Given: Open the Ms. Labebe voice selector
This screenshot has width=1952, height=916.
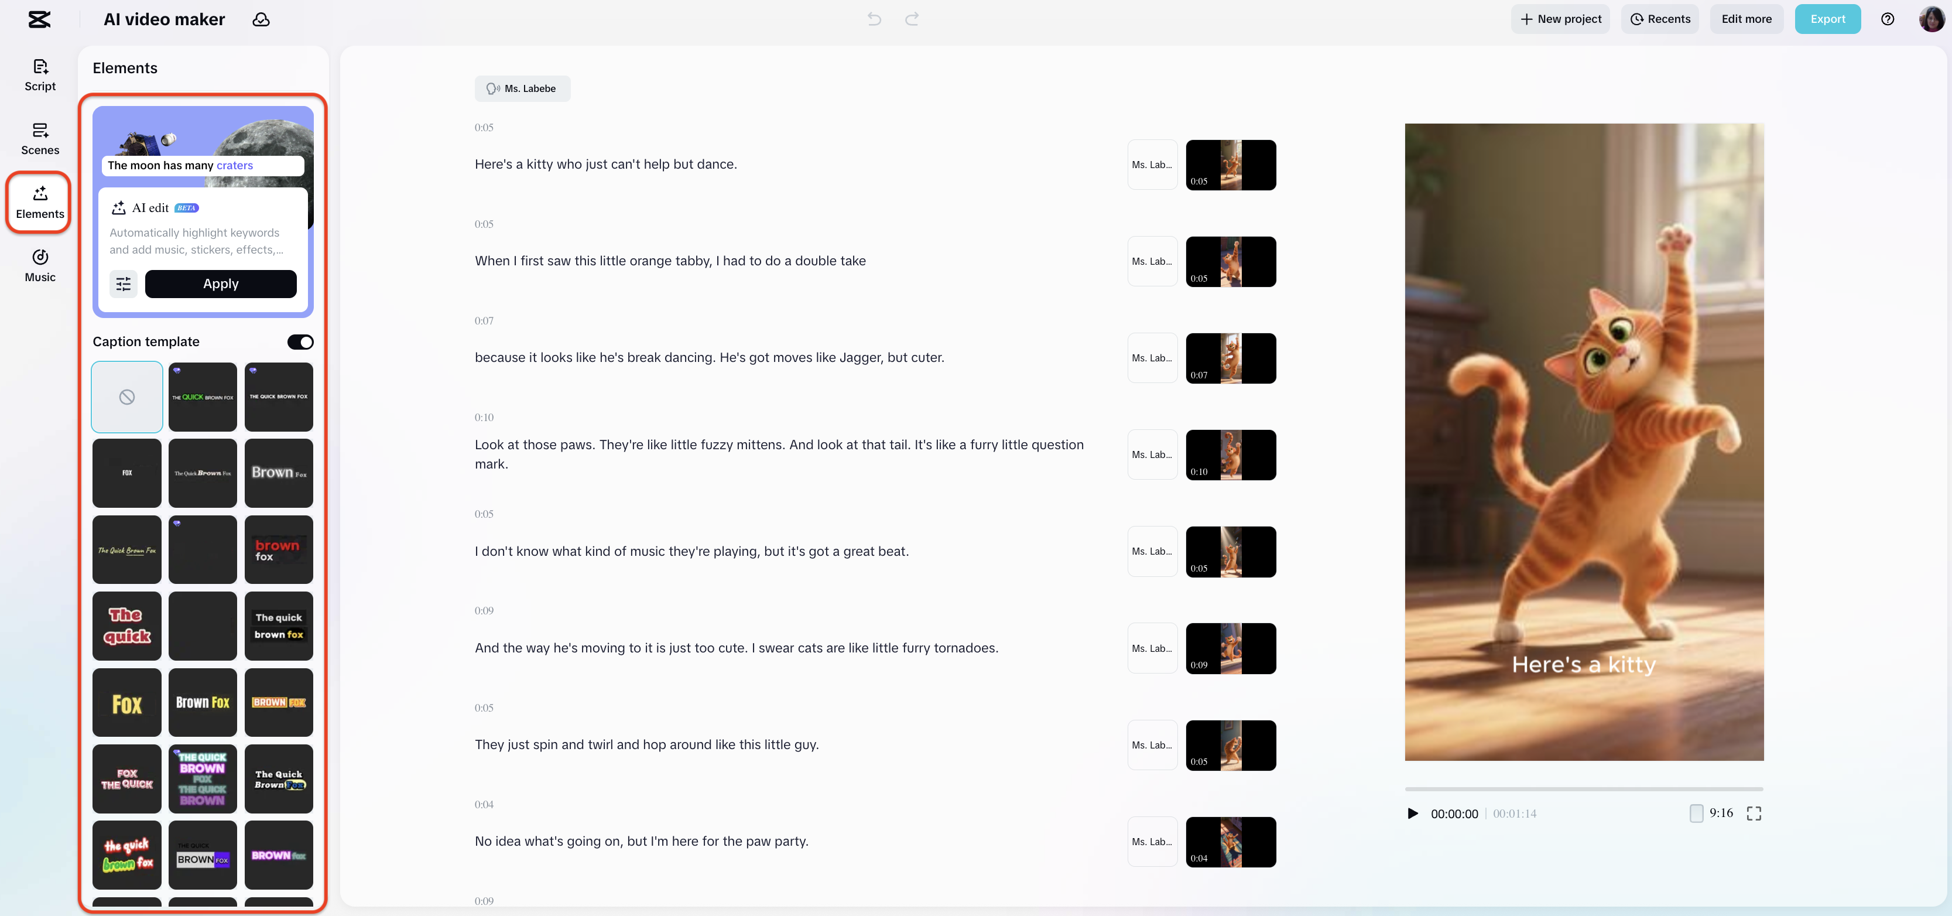Looking at the screenshot, I should point(522,88).
